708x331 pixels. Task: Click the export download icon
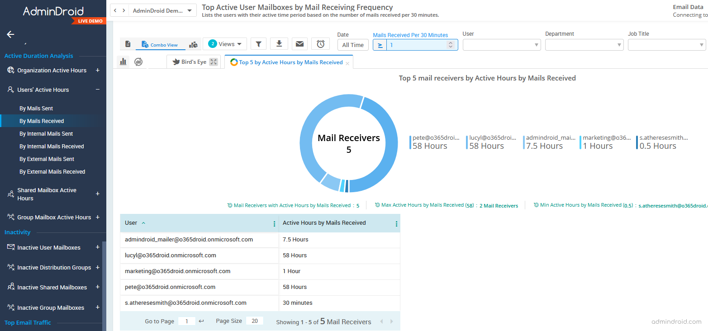(x=279, y=43)
